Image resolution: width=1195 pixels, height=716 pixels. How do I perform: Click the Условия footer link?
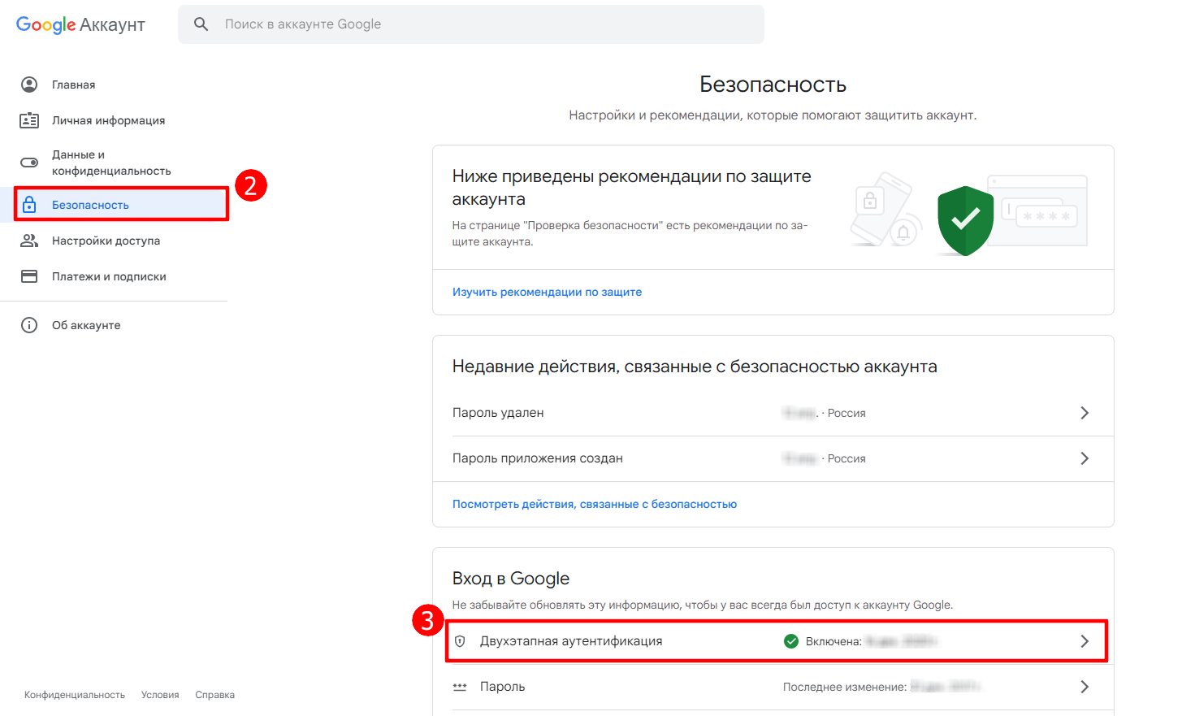click(x=160, y=695)
